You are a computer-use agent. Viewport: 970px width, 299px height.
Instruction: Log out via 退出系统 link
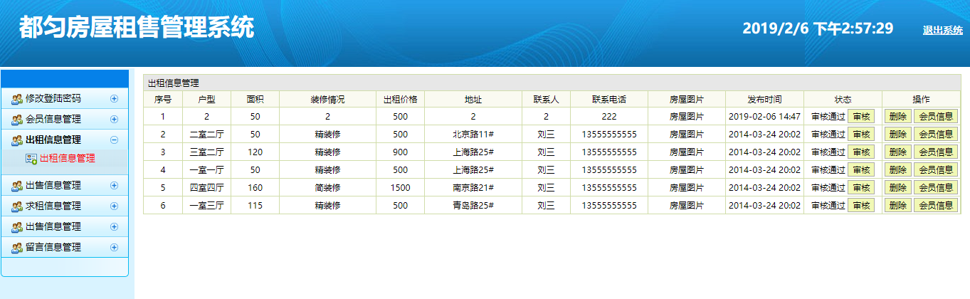coord(942,30)
